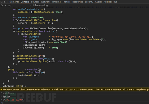Switch to the Sources tab
Viewport: 149px width, 104px height.
(x=35, y=2)
